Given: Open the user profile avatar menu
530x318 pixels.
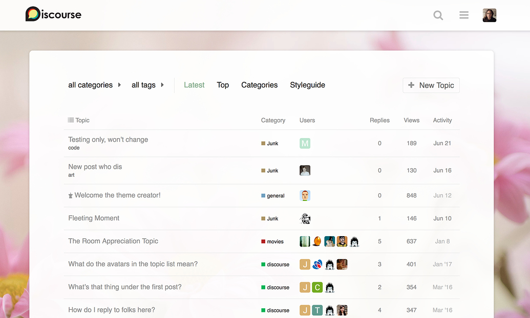Looking at the screenshot, I should [490, 15].
